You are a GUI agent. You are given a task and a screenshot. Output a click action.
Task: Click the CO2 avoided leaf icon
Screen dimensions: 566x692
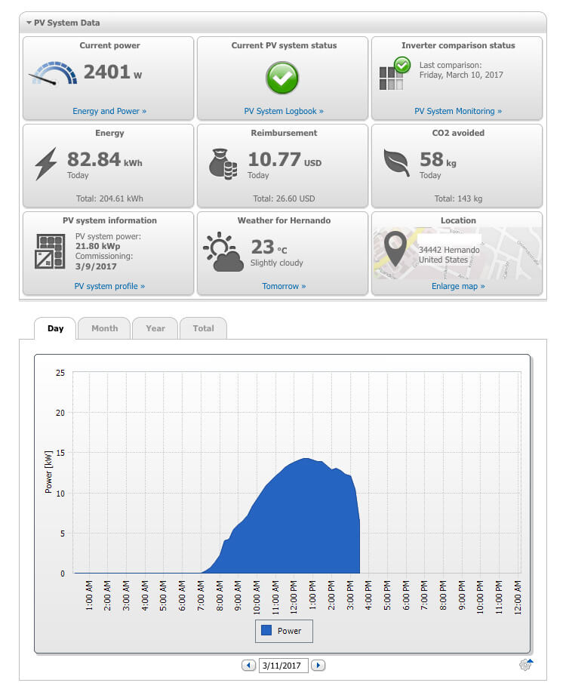[x=396, y=162]
